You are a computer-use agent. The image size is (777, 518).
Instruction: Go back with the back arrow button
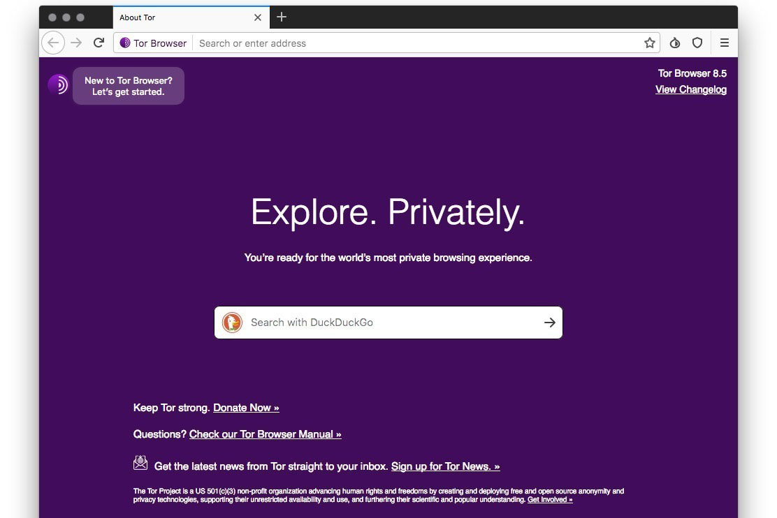pyautogui.click(x=53, y=43)
